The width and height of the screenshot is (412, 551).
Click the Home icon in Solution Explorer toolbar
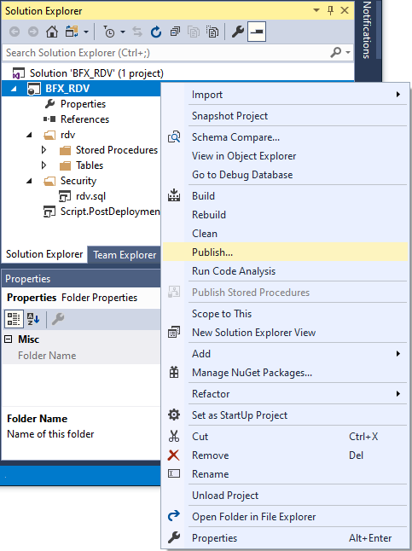(52, 32)
